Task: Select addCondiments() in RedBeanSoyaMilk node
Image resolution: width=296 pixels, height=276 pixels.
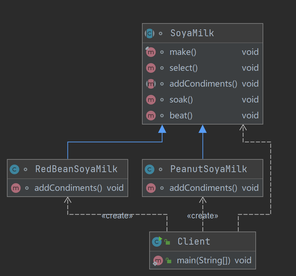Action: coord(68,188)
